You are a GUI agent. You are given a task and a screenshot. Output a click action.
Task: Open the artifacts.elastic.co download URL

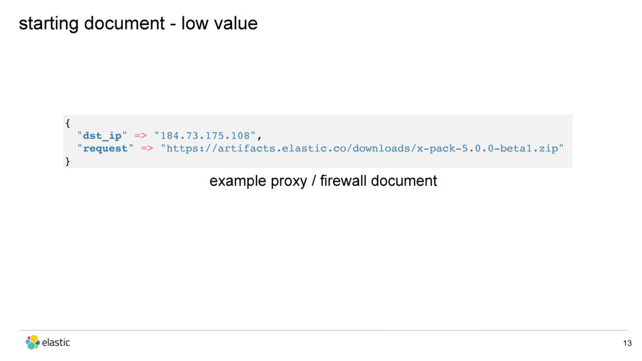pos(362,148)
